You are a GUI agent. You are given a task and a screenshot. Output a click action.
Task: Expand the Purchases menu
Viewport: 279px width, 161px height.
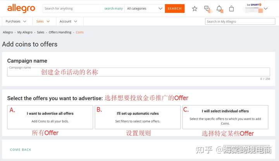click(x=16, y=21)
